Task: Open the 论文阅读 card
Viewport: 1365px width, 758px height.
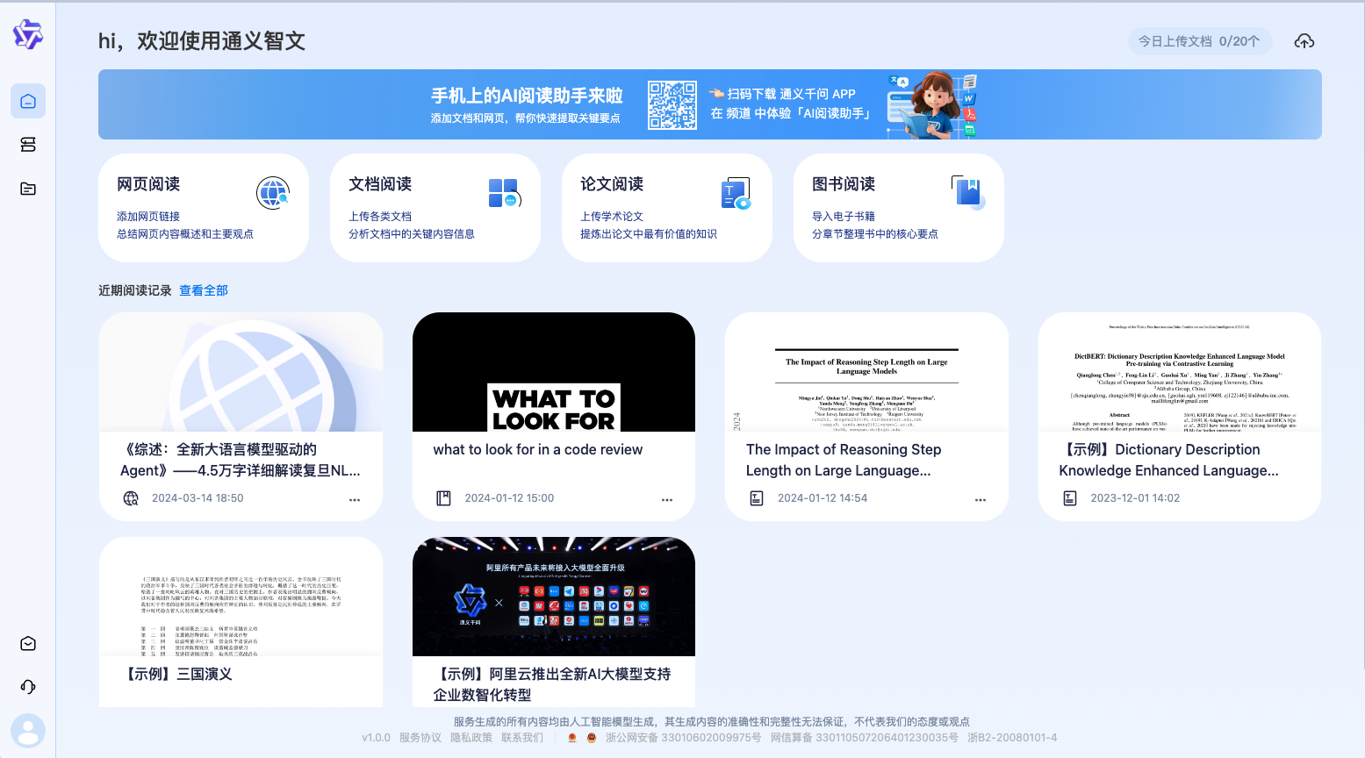Action: coord(667,208)
